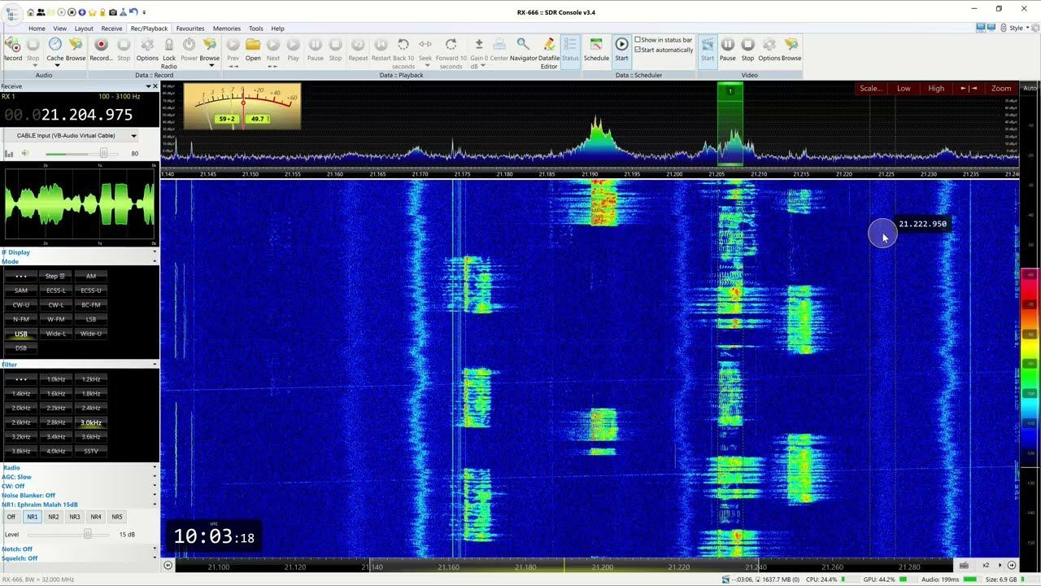Browse recorded videos folder
Viewport: 1041px width, 586px height.
click(791, 49)
